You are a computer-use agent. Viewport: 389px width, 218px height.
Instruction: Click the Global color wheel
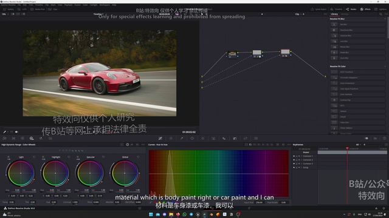(125, 173)
